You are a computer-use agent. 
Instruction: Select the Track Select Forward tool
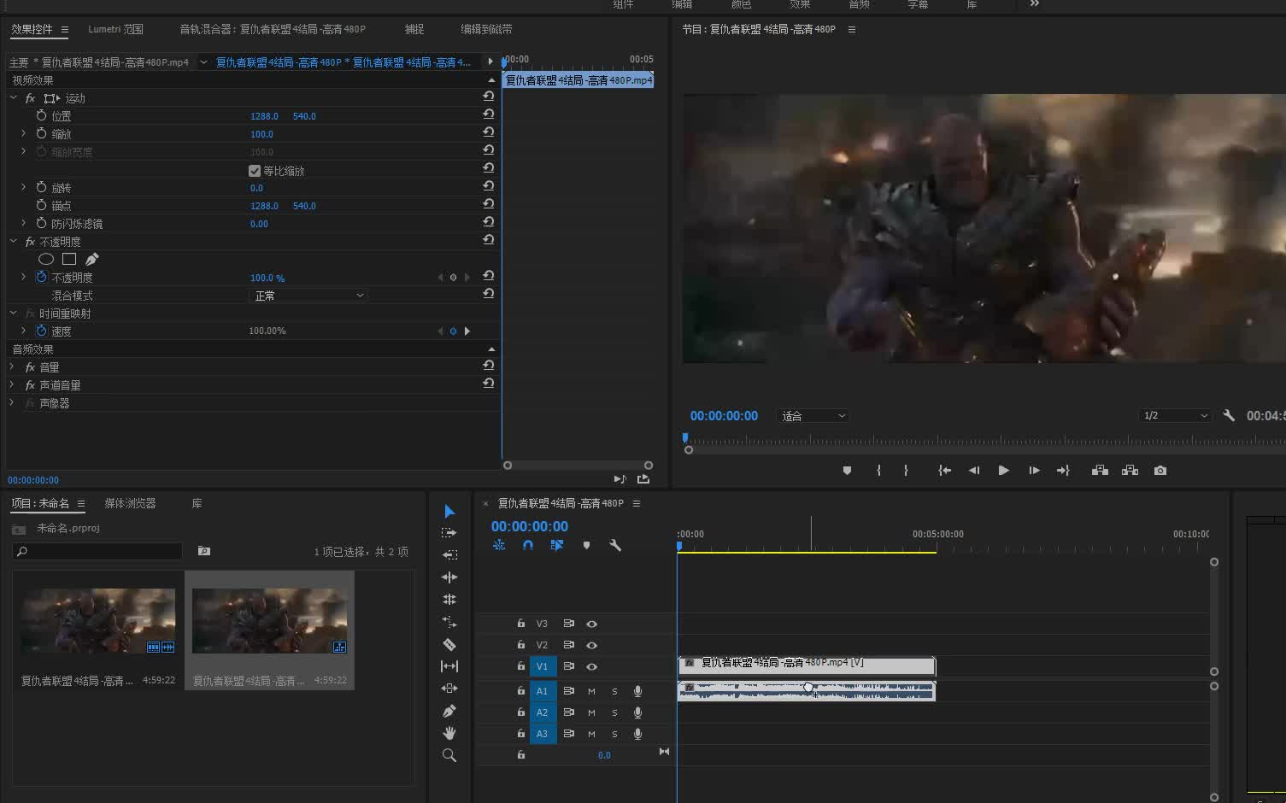coord(449,533)
